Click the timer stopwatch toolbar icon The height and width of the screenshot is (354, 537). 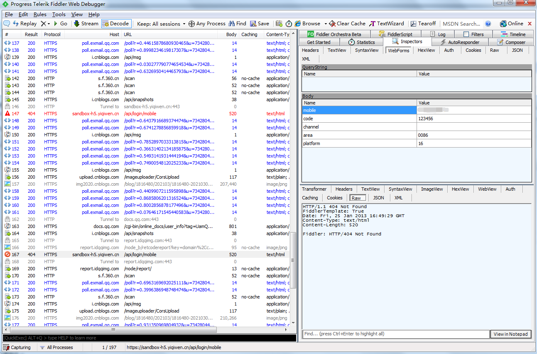click(x=289, y=24)
